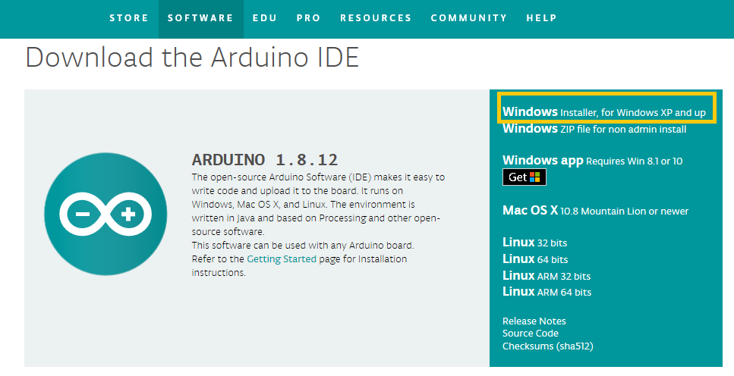Viewport: 734px width, 376px height.
Task: Open the RESOURCES menu
Action: click(376, 18)
